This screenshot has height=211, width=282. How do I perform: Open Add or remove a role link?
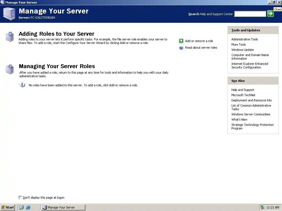[x=199, y=41]
